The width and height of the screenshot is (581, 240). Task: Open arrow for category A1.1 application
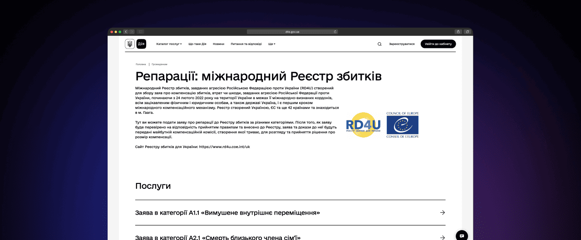[443, 213]
